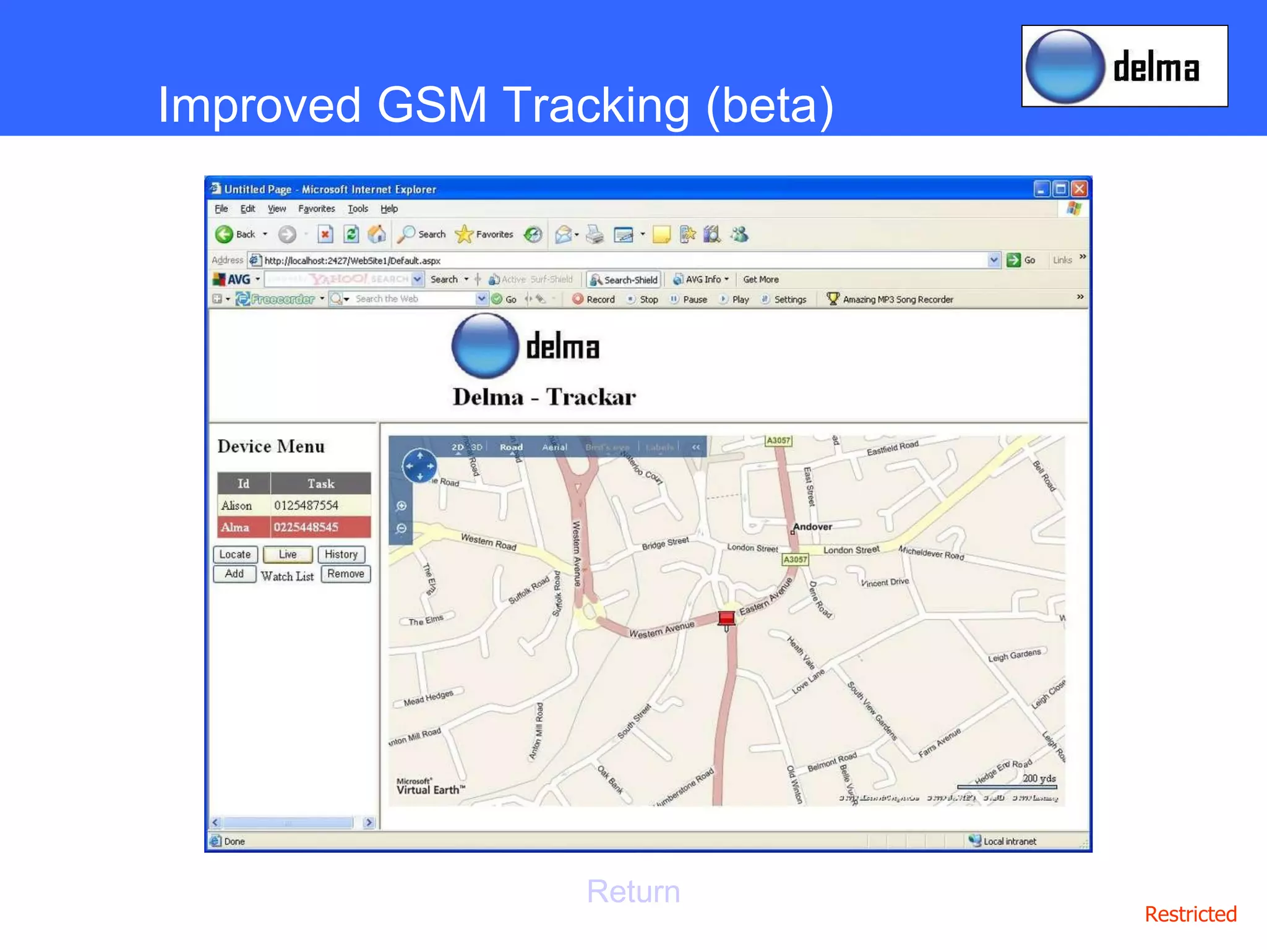Image resolution: width=1267 pixels, height=950 pixels.
Task: Click the yellow Discuss note icon
Action: (661, 235)
